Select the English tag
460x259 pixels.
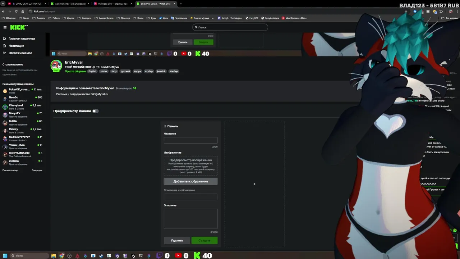point(92,71)
